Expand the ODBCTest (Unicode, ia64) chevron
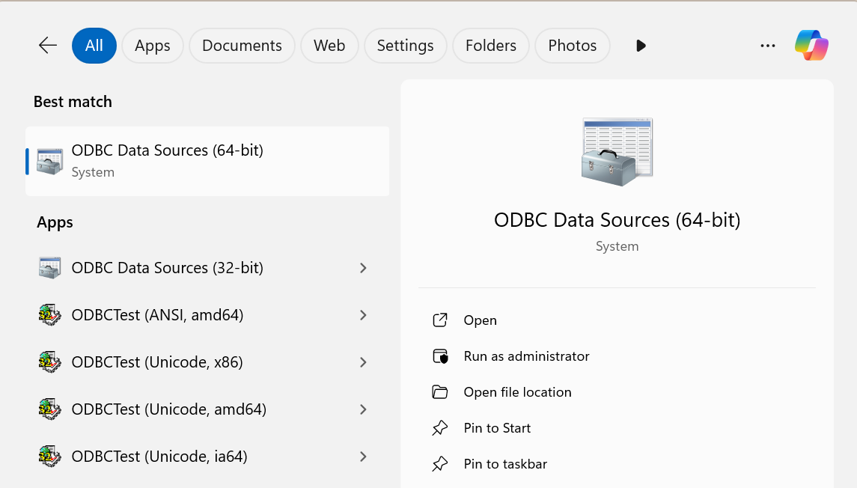 pyautogui.click(x=363, y=456)
